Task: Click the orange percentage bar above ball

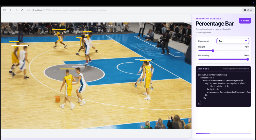Action: click(x=58, y=97)
